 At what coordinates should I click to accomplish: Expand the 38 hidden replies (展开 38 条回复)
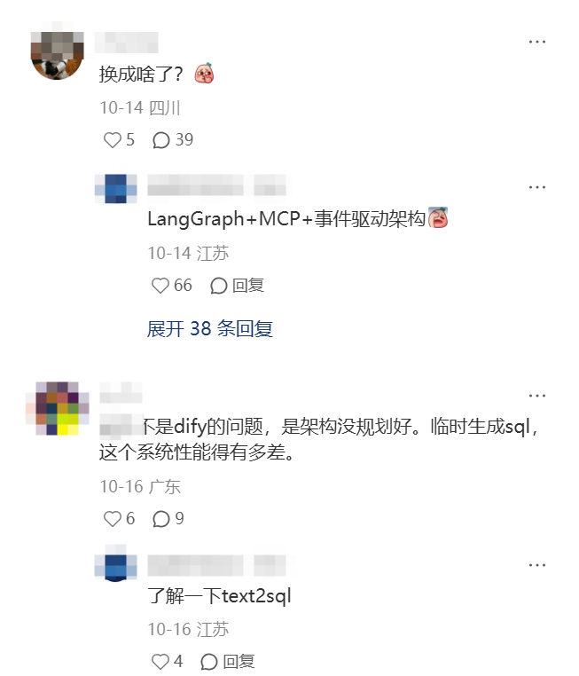(210, 329)
